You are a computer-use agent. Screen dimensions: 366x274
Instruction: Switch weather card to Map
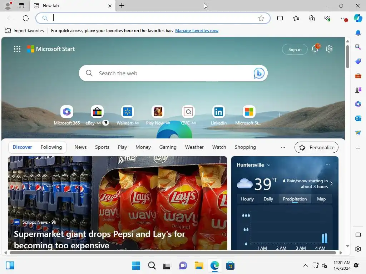coord(321,199)
